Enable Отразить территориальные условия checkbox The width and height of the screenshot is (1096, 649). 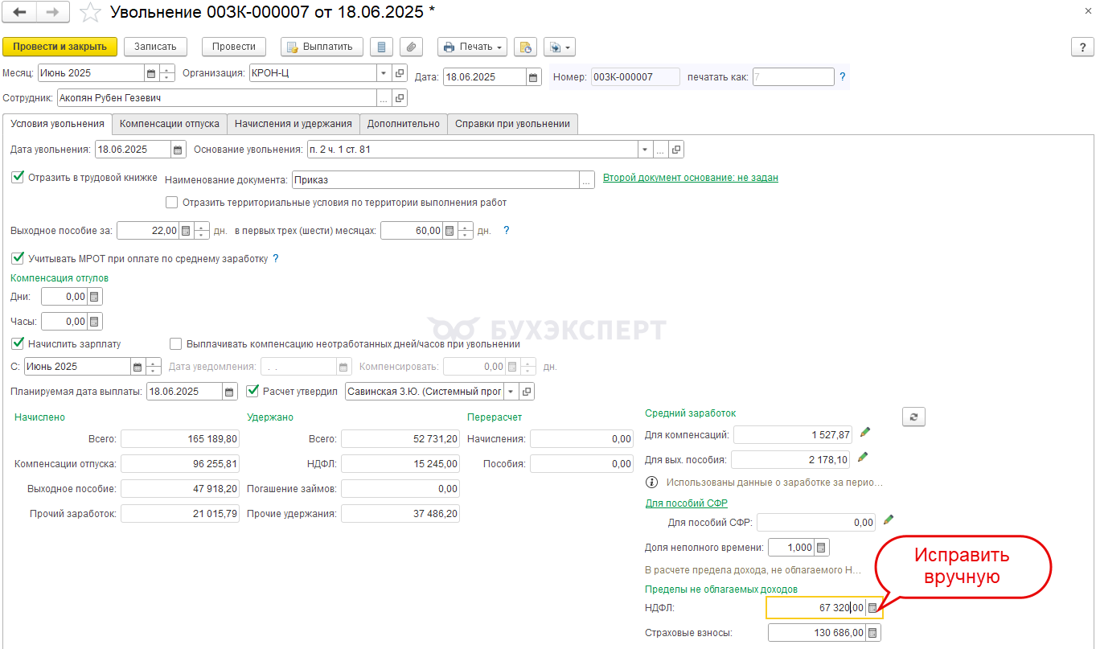171,203
